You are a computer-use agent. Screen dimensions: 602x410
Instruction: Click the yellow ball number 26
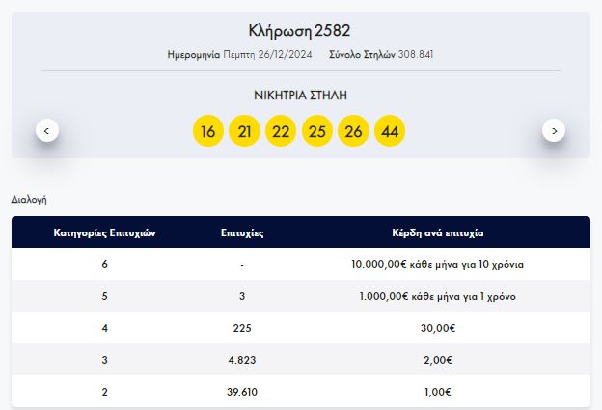click(x=353, y=131)
